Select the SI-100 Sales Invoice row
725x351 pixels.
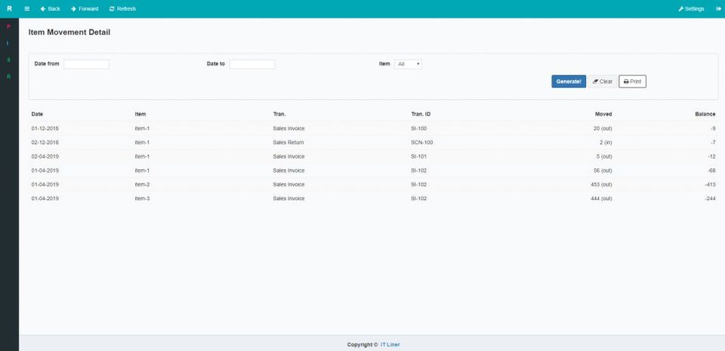click(x=373, y=128)
